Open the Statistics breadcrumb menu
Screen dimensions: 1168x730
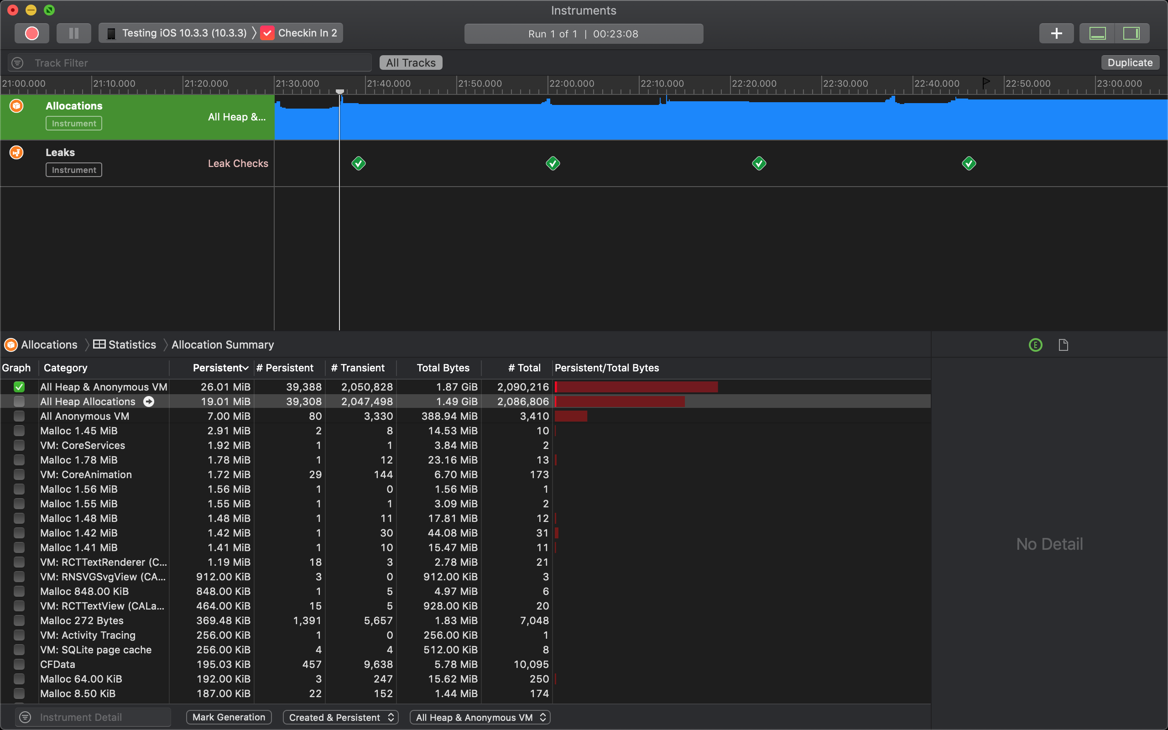tap(125, 345)
